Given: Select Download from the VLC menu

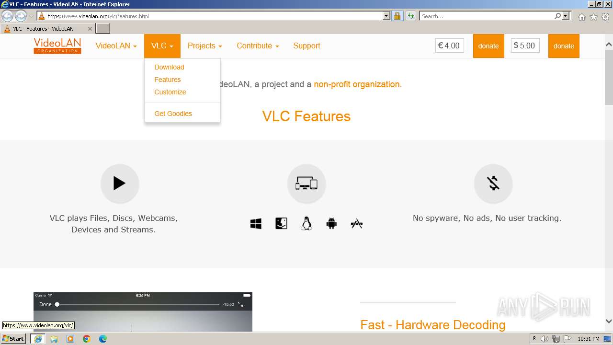Looking at the screenshot, I should 169,67.
